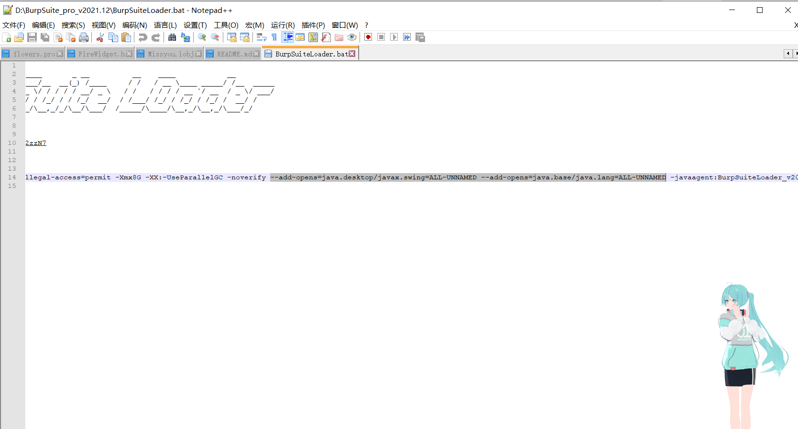Screen dimensions: 798x429
Task: Click the Open file folder icon
Action: coord(19,37)
